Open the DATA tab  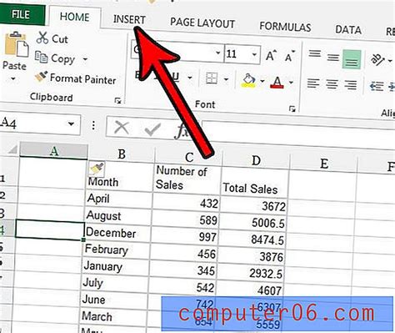coord(348,29)
